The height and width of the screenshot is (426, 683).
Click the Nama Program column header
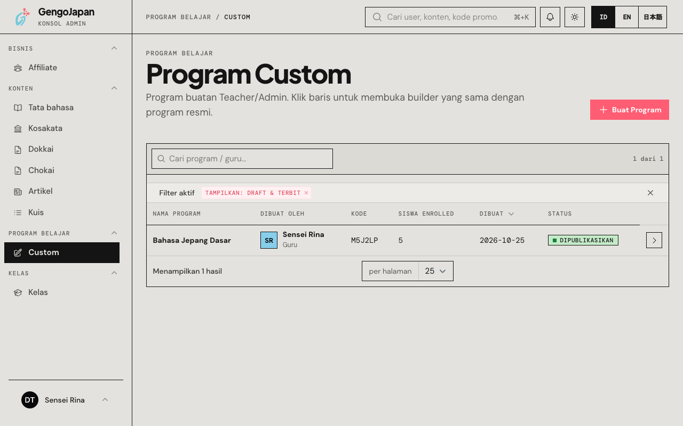pyautogui.click(x=177, y=214)
